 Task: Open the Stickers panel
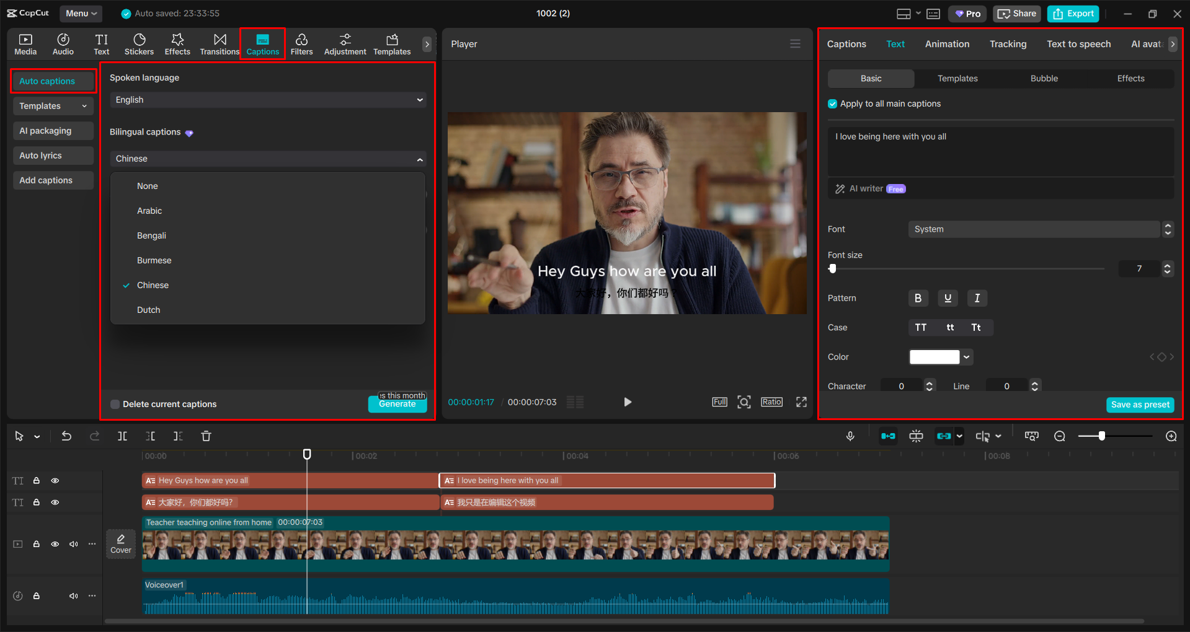point(139,43)
